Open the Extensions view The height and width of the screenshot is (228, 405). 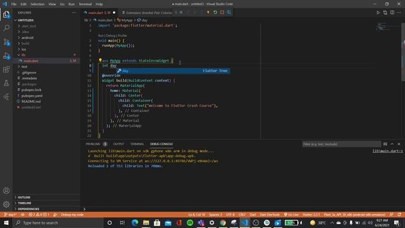click(x=6, y=69)
